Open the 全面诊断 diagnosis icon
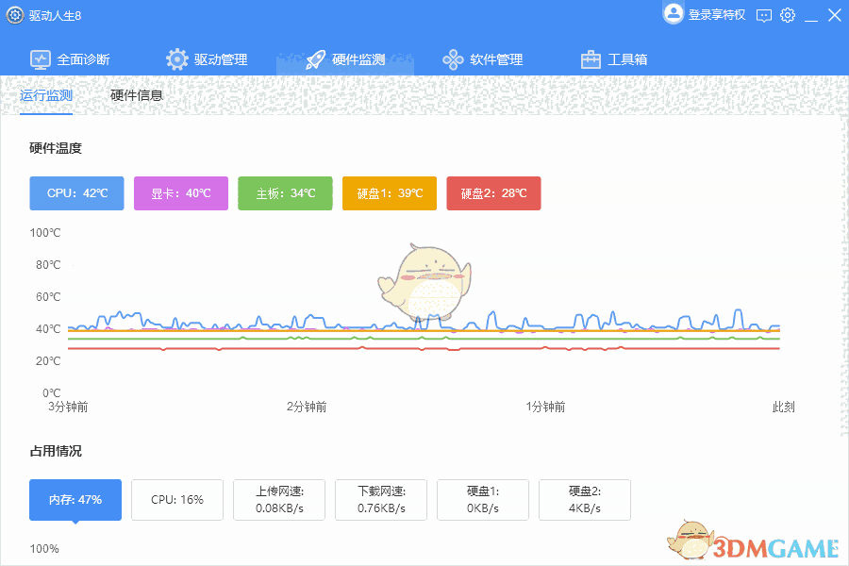This screenshot has height=566, width=849. (41, 58)
